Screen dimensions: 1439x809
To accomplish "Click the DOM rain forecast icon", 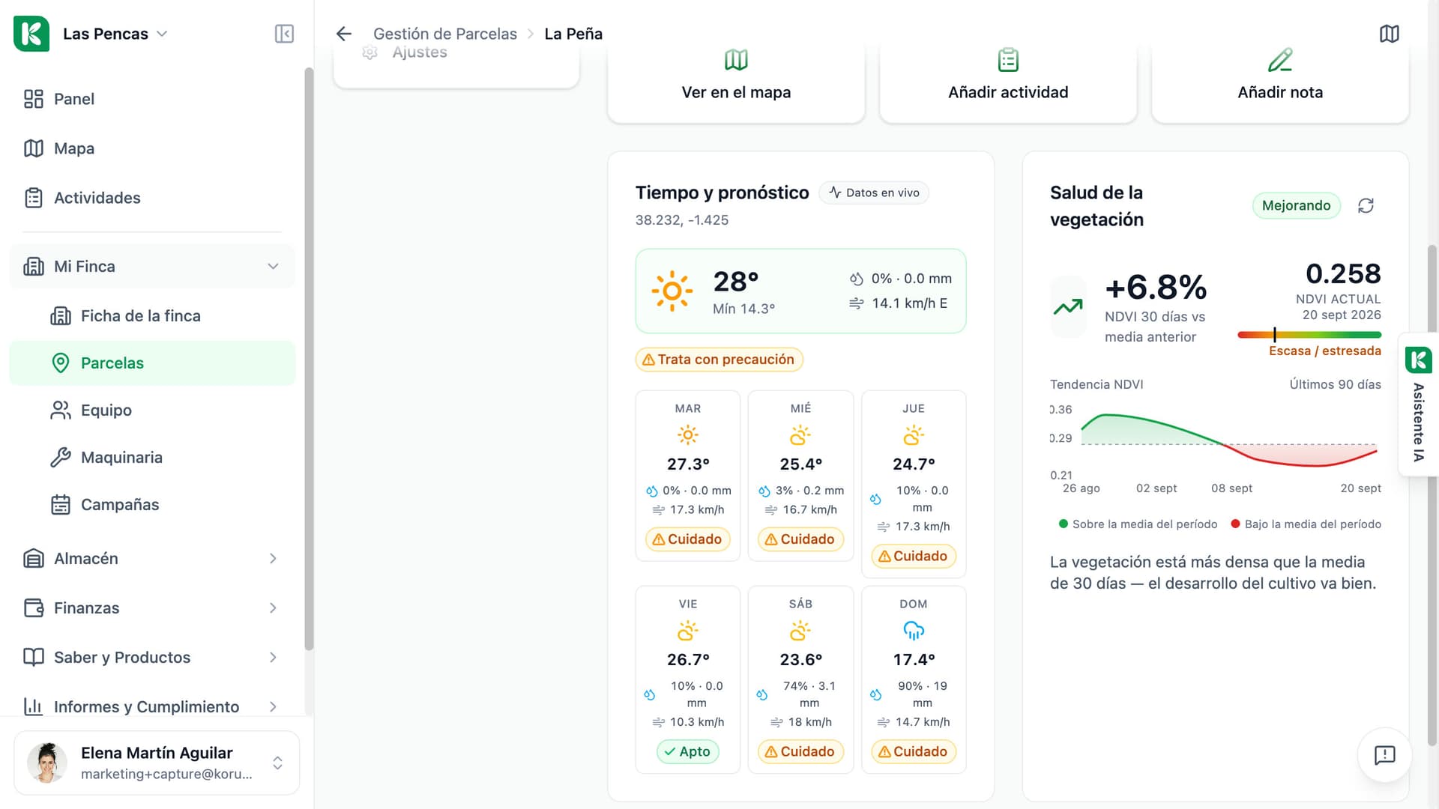I will click(913, 631).
